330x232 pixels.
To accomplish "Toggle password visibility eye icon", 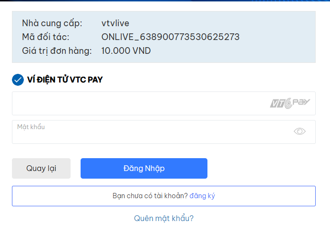I will pos(299,131).
